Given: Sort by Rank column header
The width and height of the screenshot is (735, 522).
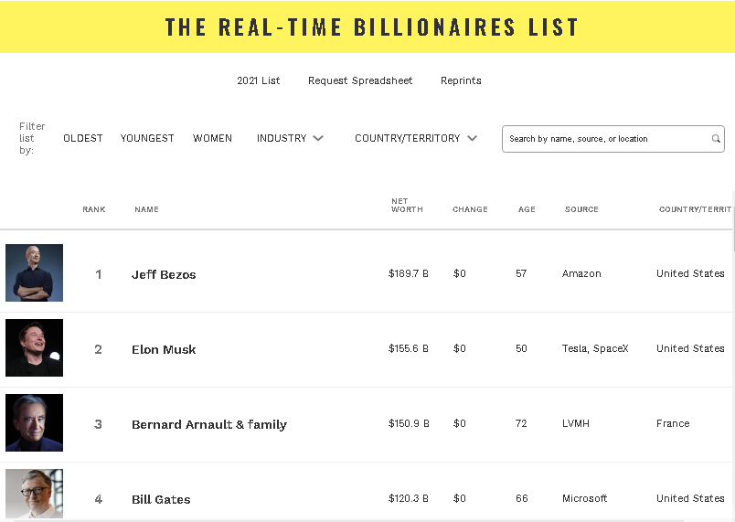Looking at the screenshot, I should (x=94, y=209).
